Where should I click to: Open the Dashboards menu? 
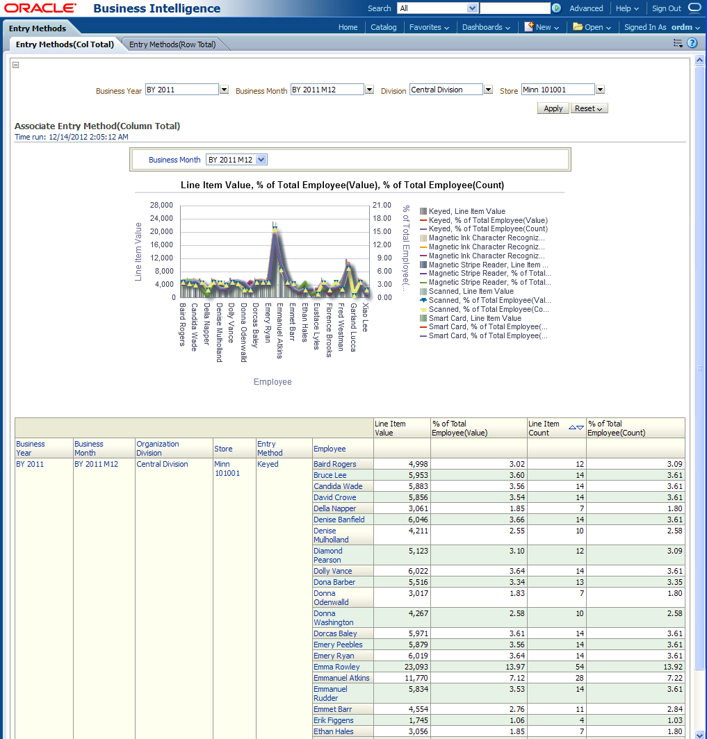pos(486,27)
